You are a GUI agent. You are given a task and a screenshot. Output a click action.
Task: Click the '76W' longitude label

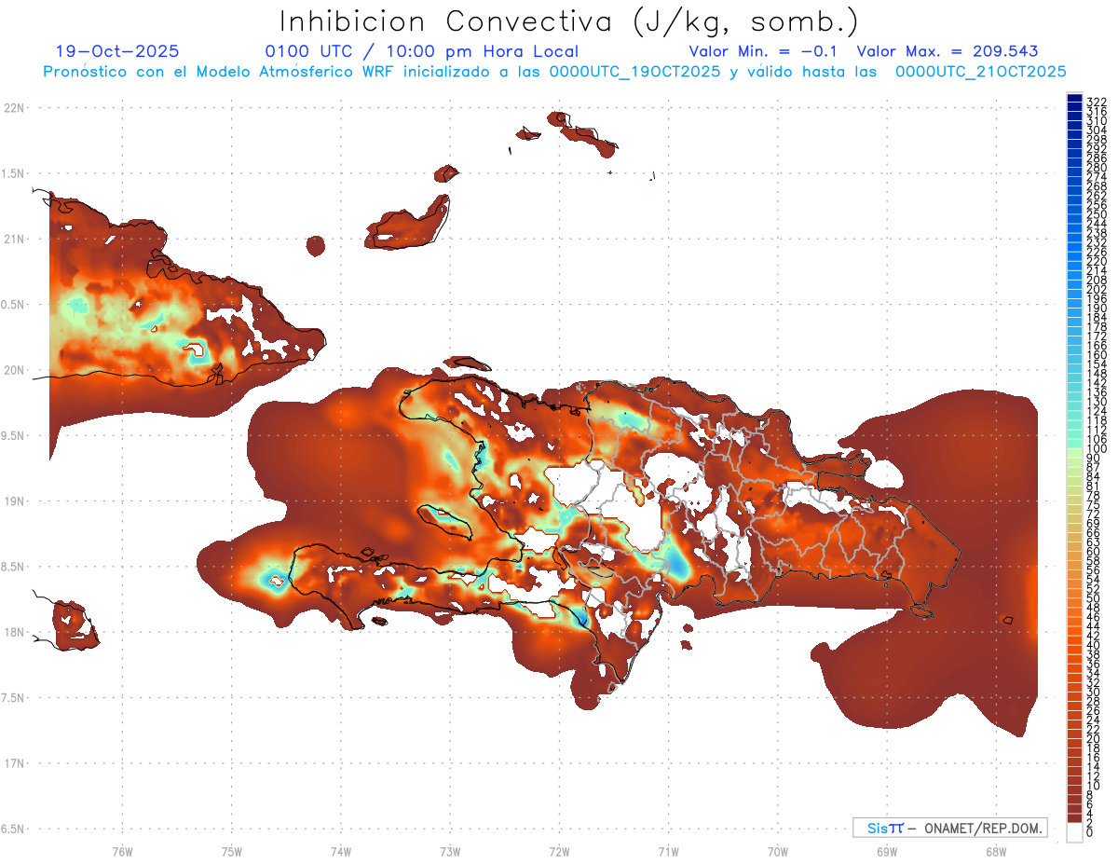pos(122,851)
